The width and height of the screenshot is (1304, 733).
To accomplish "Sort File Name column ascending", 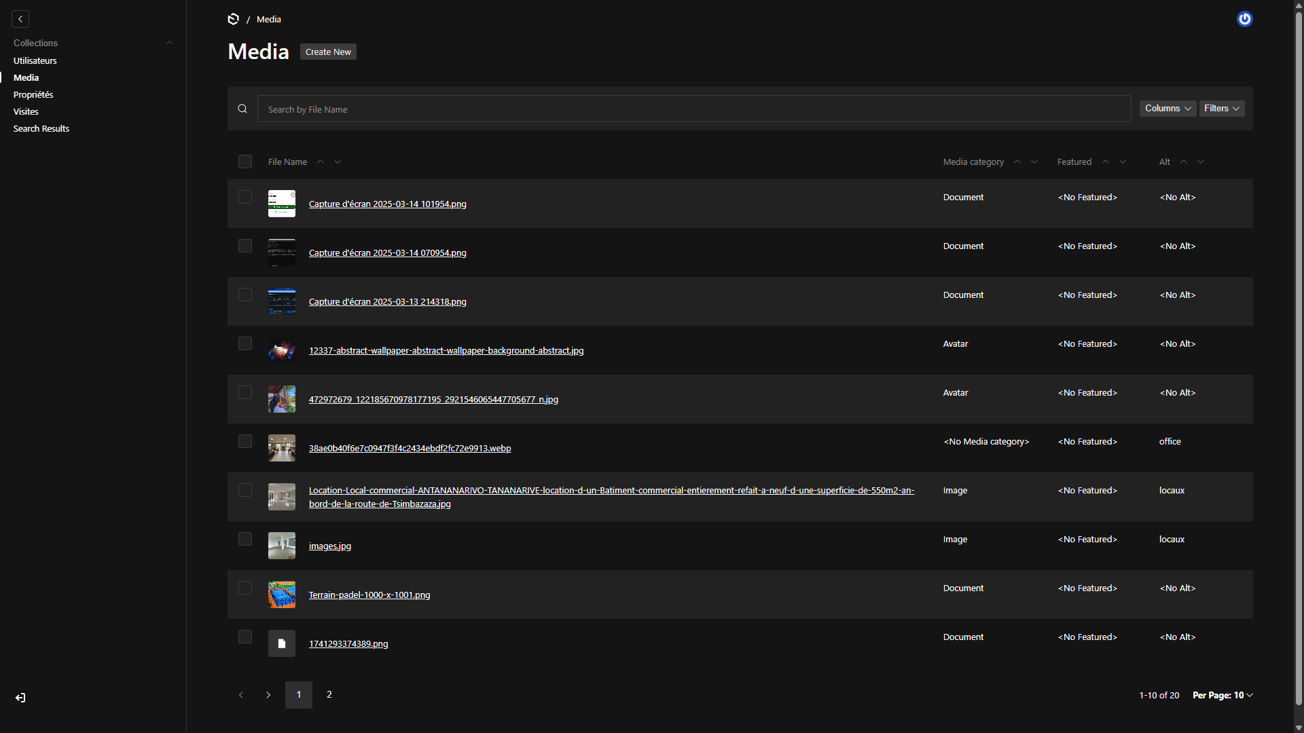I will coord(321,162).
